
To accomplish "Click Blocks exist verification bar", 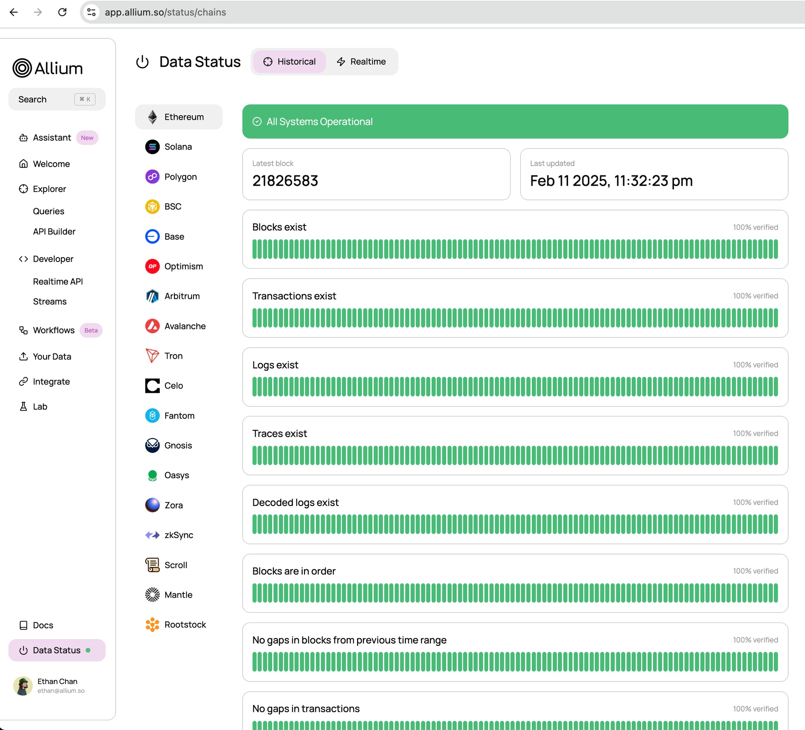I will pyautogui.click(x=515, y=249).
